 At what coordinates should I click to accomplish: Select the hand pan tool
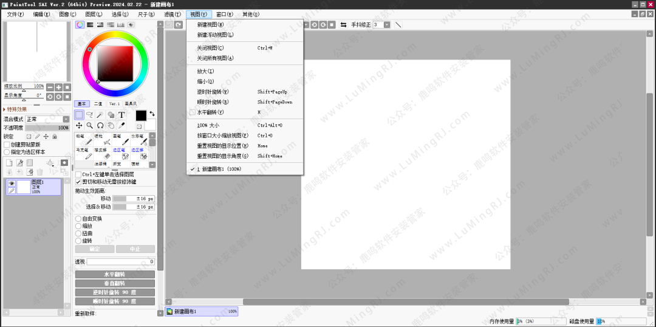point(111,125)
